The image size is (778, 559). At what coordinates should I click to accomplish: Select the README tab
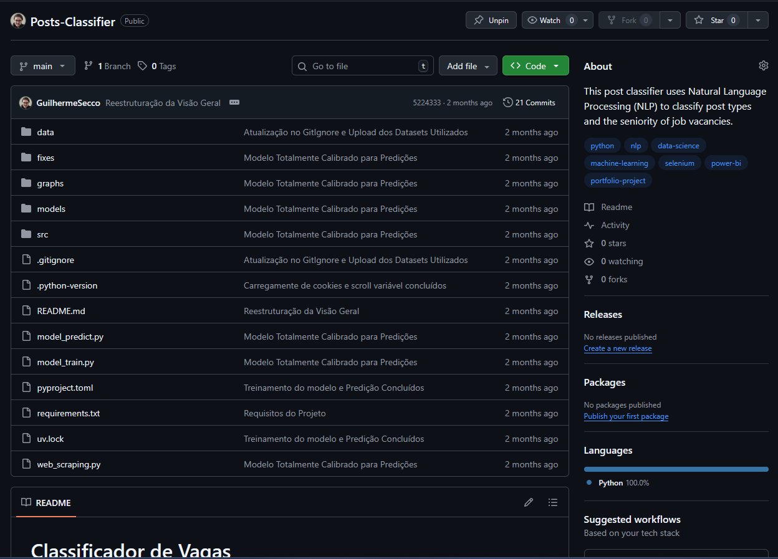46,503
